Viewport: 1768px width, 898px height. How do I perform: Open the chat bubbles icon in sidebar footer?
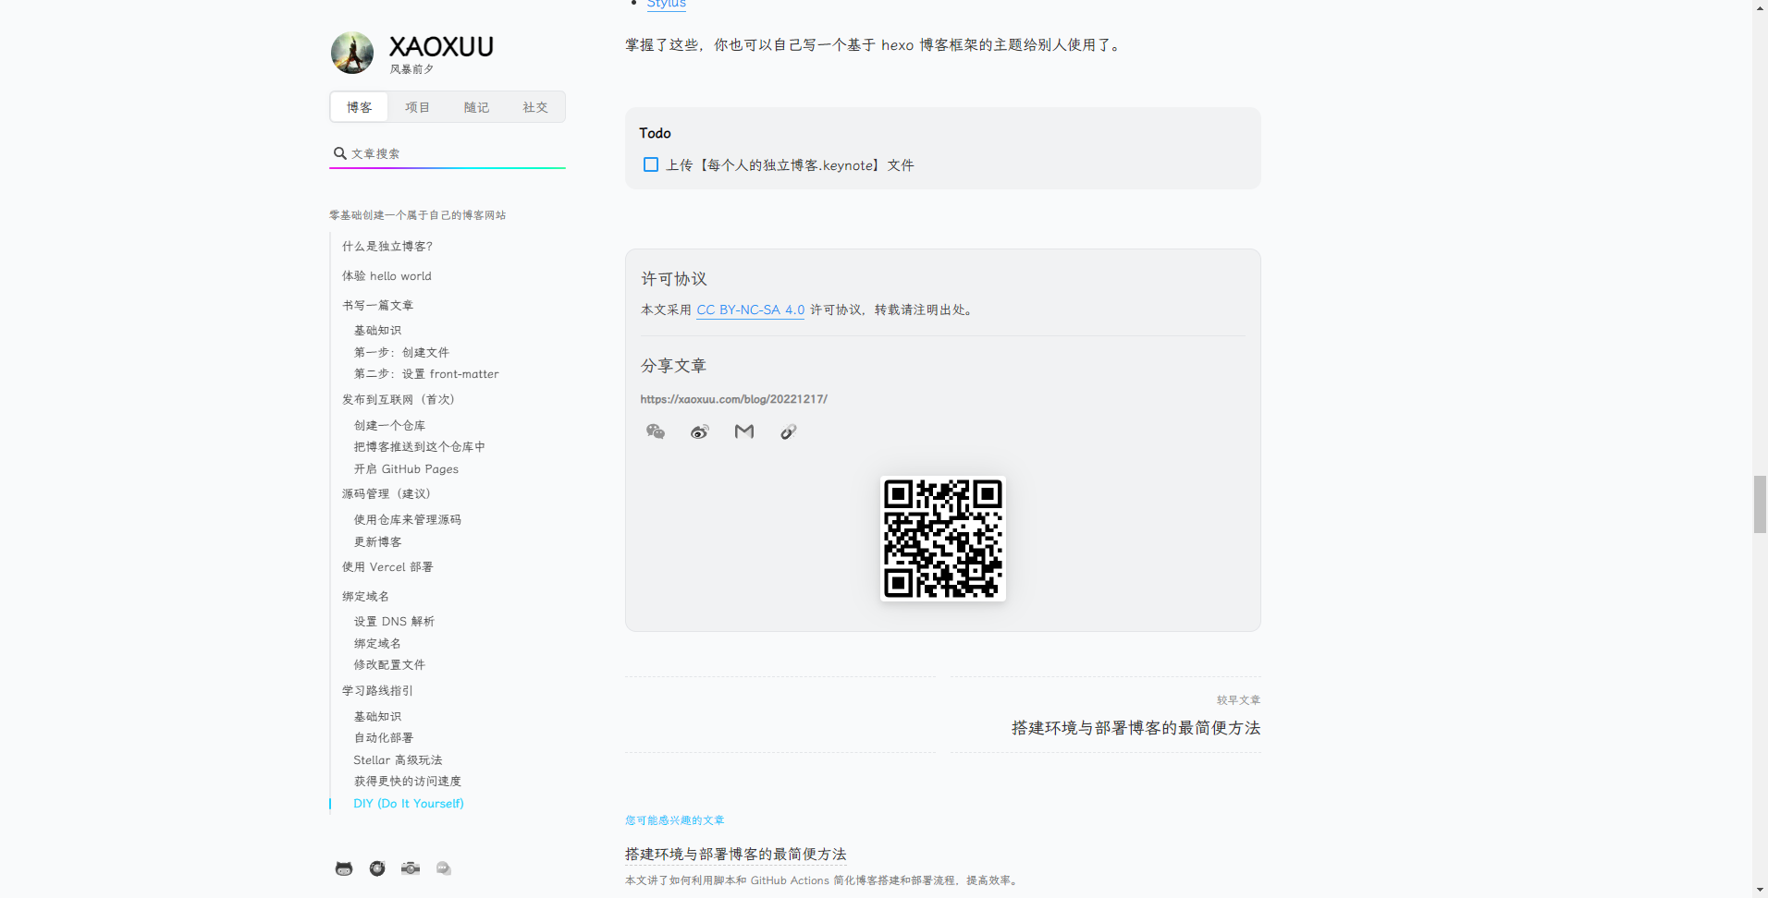(443, 868)
